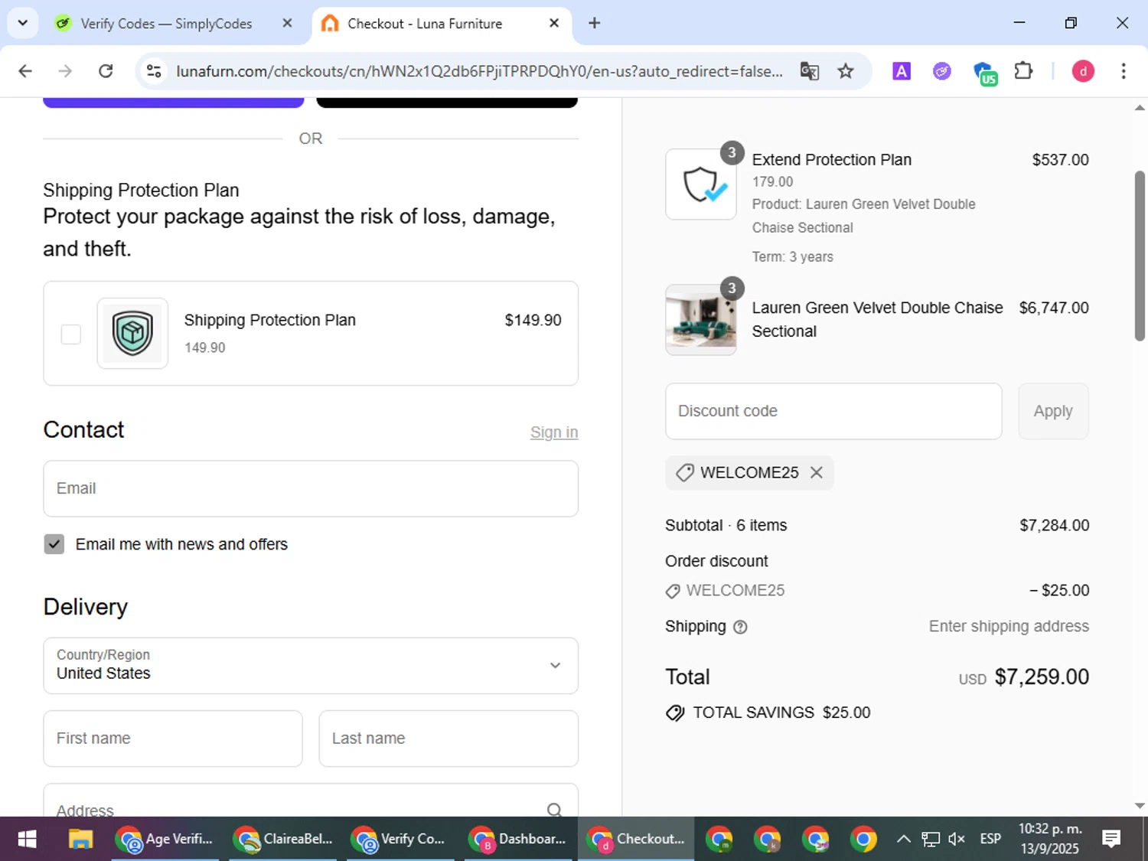1148x861 pixels.
Task: Click the translate page icon
Action: click(x=810, y=71)
